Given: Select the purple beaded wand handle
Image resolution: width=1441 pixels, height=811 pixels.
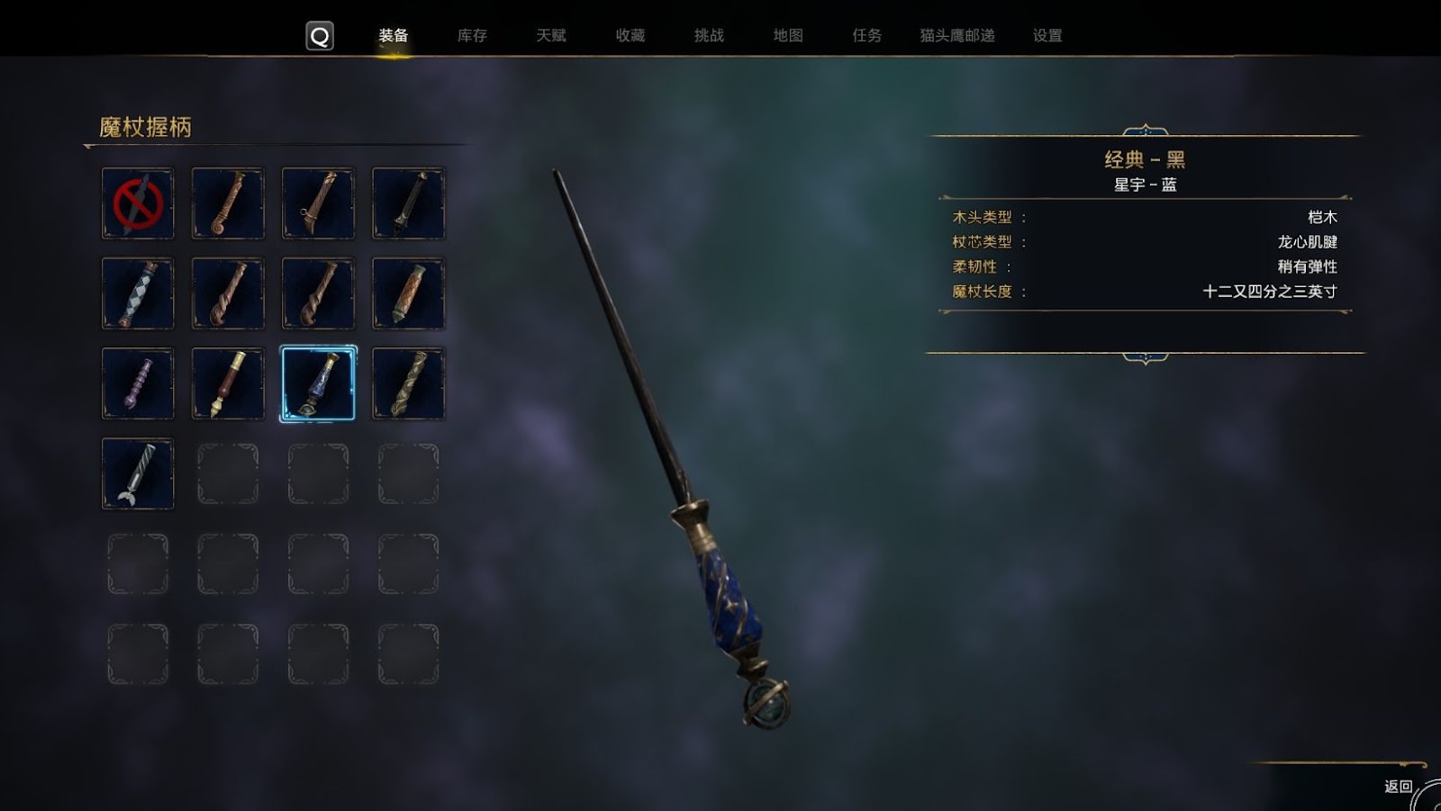Looking at the screenshot, I should pos(138,383).
